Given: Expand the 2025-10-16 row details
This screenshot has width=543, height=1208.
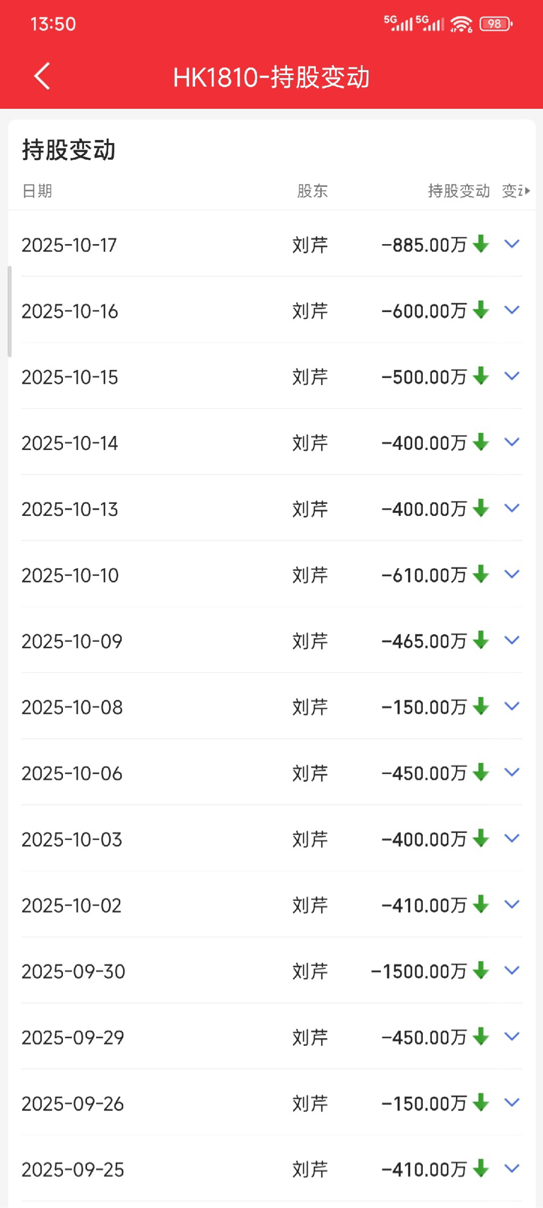Looking at the screenshot, I should [x=512, y=310].
